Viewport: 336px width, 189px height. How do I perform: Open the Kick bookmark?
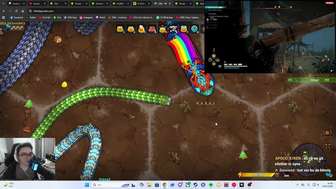(x=57, y=17)
